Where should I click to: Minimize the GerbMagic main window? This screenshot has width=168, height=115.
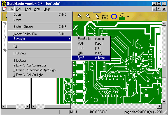[x=154, y=4]
